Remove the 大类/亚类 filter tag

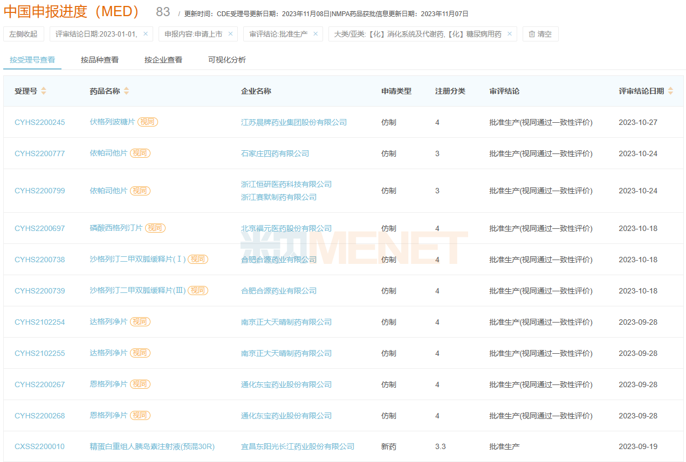click(x=510, y=34)
